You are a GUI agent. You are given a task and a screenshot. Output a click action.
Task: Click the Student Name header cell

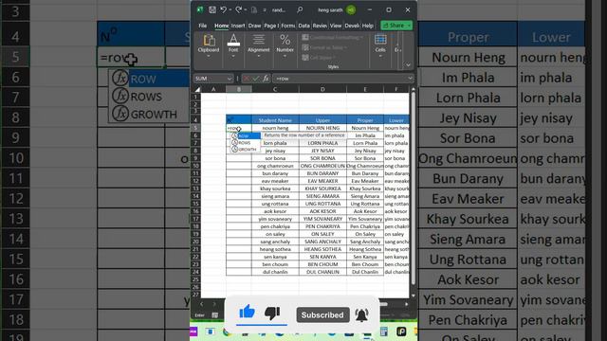[x=275, y=120]
